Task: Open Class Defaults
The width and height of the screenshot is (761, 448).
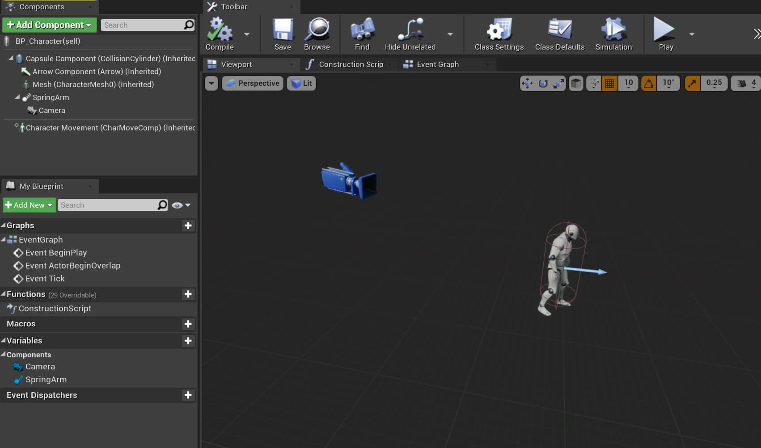Action: 560,34
